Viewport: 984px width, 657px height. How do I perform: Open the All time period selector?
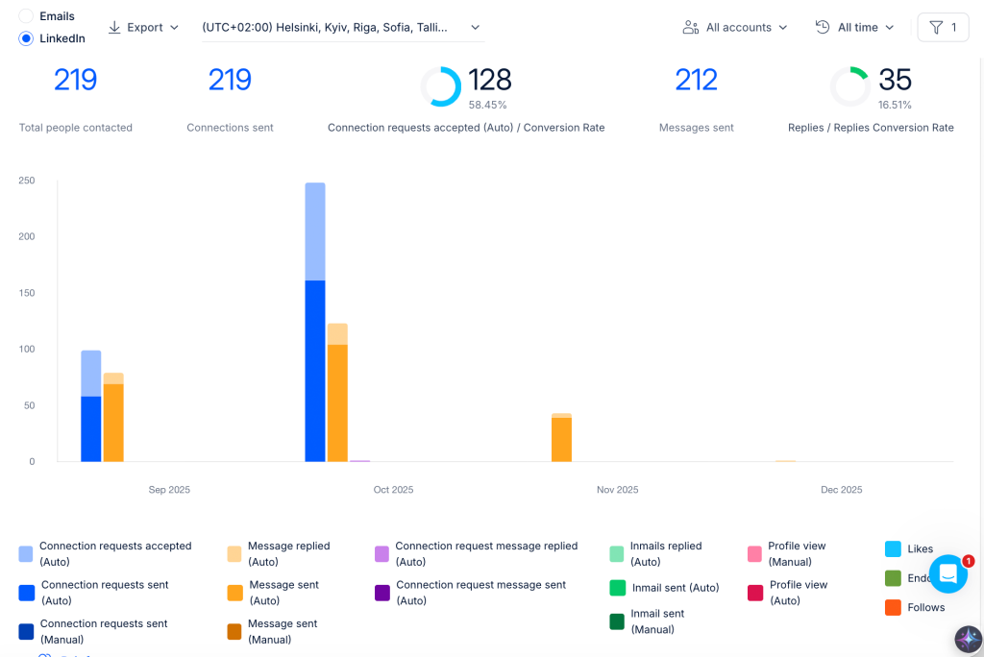pos(854,28)
